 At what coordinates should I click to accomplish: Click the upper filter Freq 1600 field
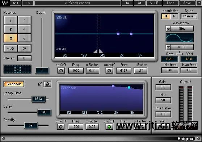[76, 71]
